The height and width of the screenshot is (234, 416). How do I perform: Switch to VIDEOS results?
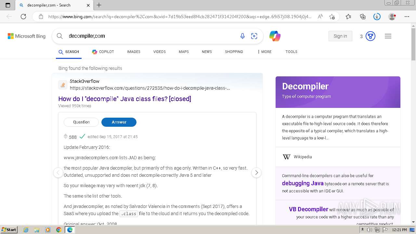click(x=160, y=52)
